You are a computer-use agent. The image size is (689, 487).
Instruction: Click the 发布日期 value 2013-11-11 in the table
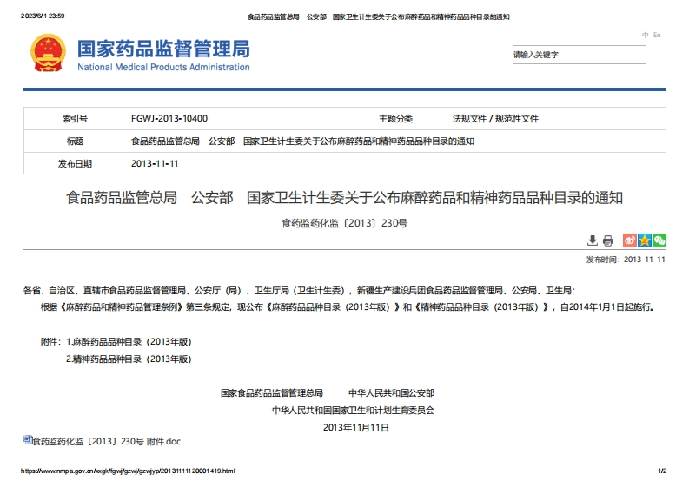pyautogui.click(x=155, y=163)
